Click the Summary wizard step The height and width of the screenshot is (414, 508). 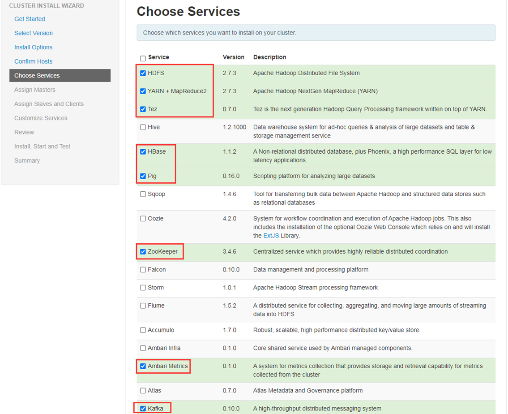point(27,160)
